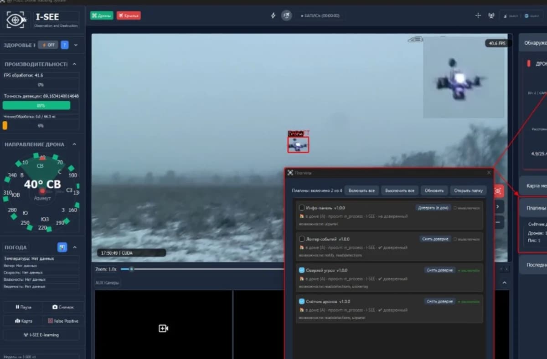Open the Карта map button
Screen dimensions: 547x359
click(24, 321)
